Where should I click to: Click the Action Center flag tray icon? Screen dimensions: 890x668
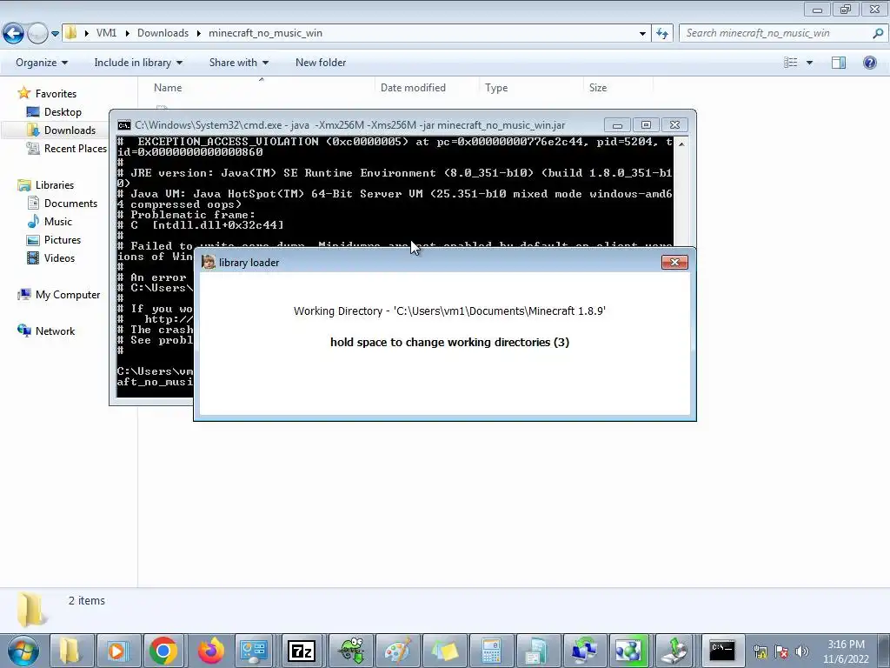[781, 651]
